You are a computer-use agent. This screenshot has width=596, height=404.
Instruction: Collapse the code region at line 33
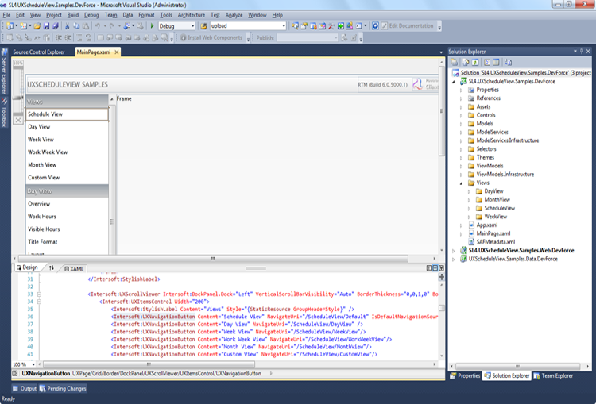[x=39, y=294]
